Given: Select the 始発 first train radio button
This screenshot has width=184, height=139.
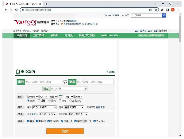Looking at the screenshot, I should (49, 100).
